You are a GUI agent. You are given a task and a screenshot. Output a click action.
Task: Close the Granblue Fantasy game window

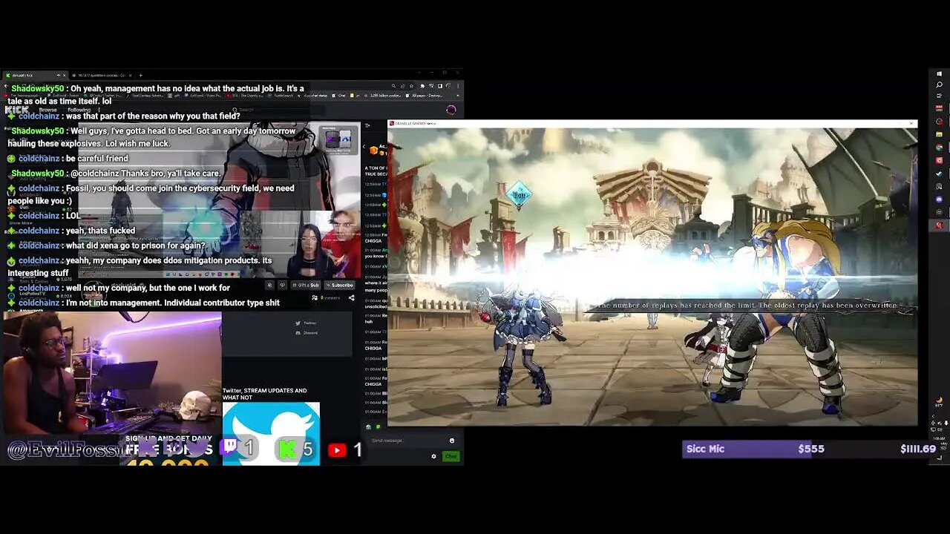(912, 123)
